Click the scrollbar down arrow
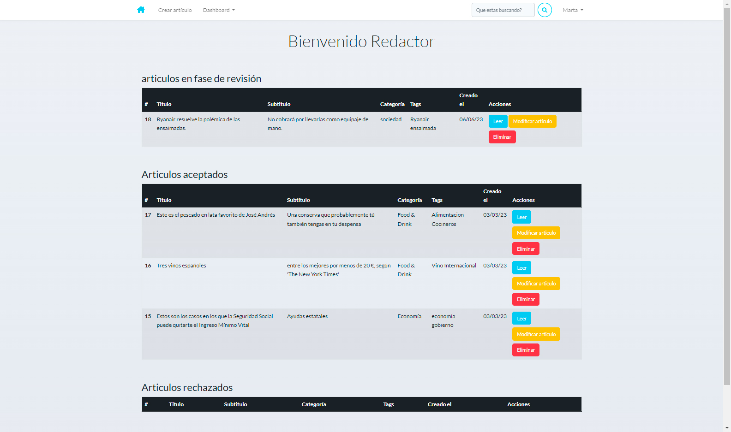The height and width of the screenshot is (432, 731). coord(727,428)
